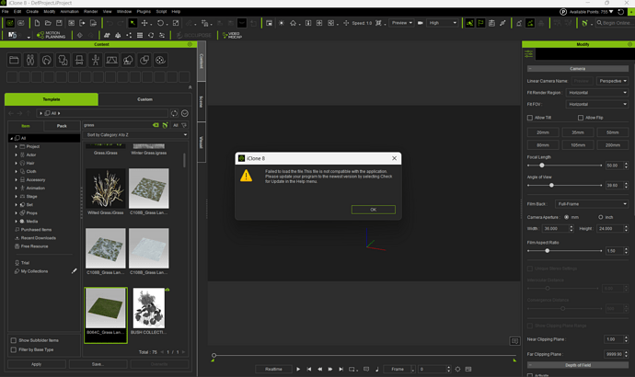Click the Open Project folder icon
This screenshot has height=377, width=635.
pos(48,23)
